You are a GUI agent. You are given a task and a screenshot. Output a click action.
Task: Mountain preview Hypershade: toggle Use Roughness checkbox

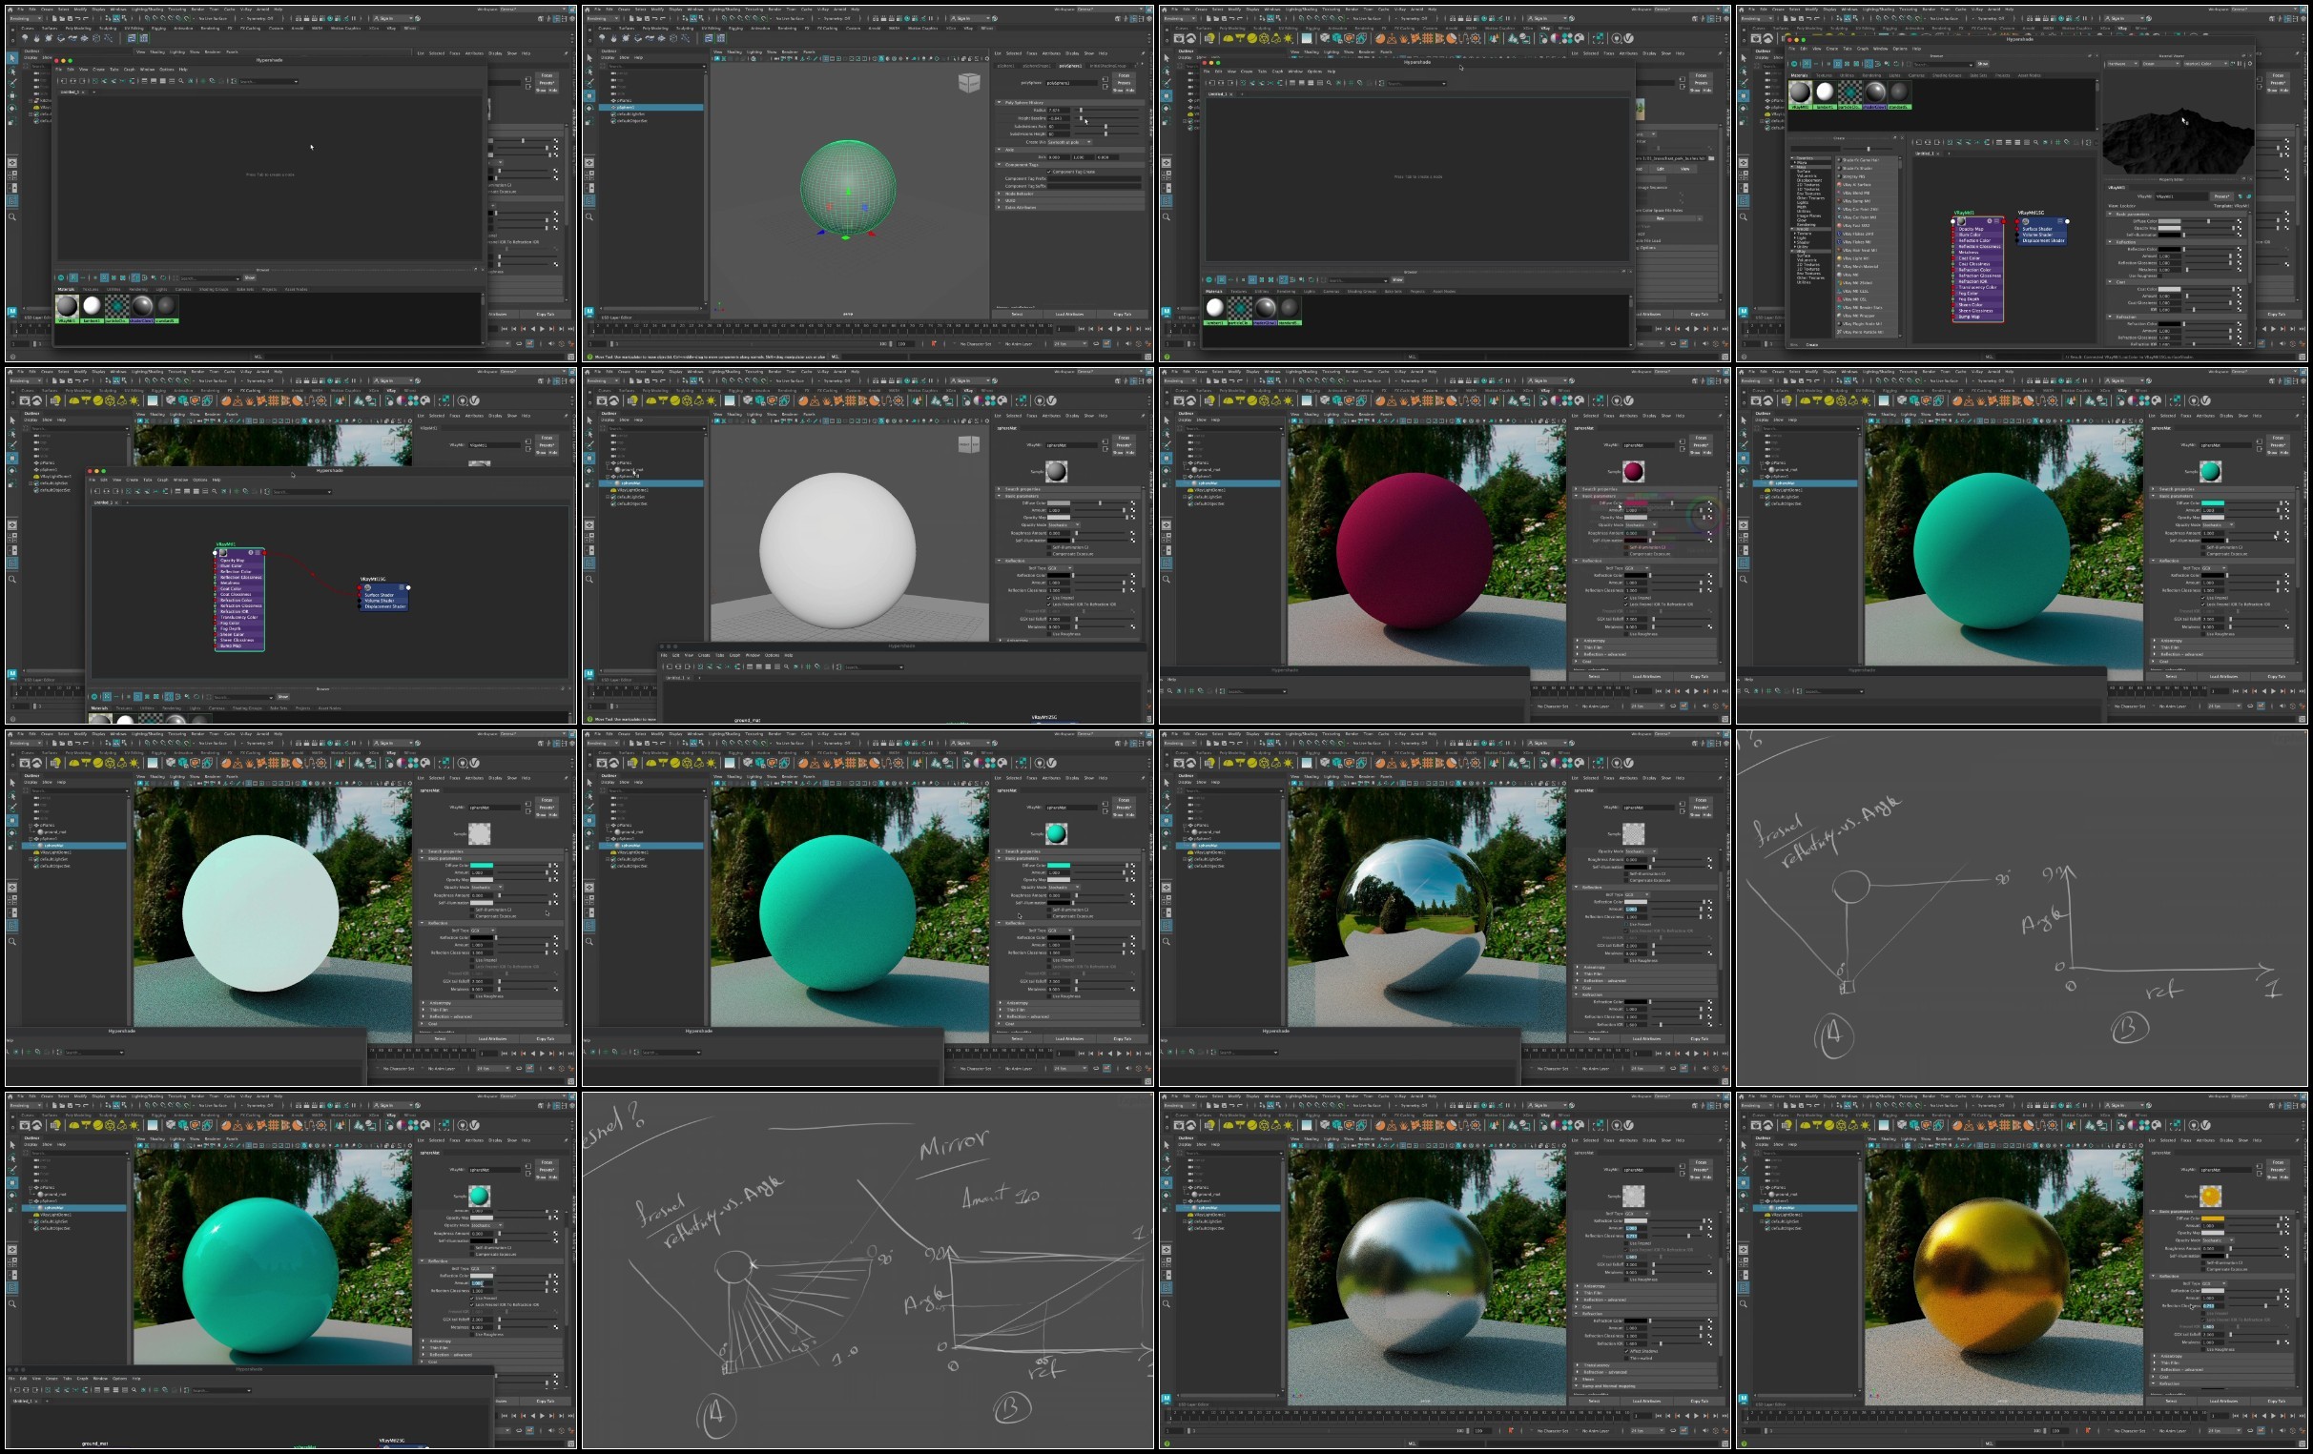(2159, 276)
